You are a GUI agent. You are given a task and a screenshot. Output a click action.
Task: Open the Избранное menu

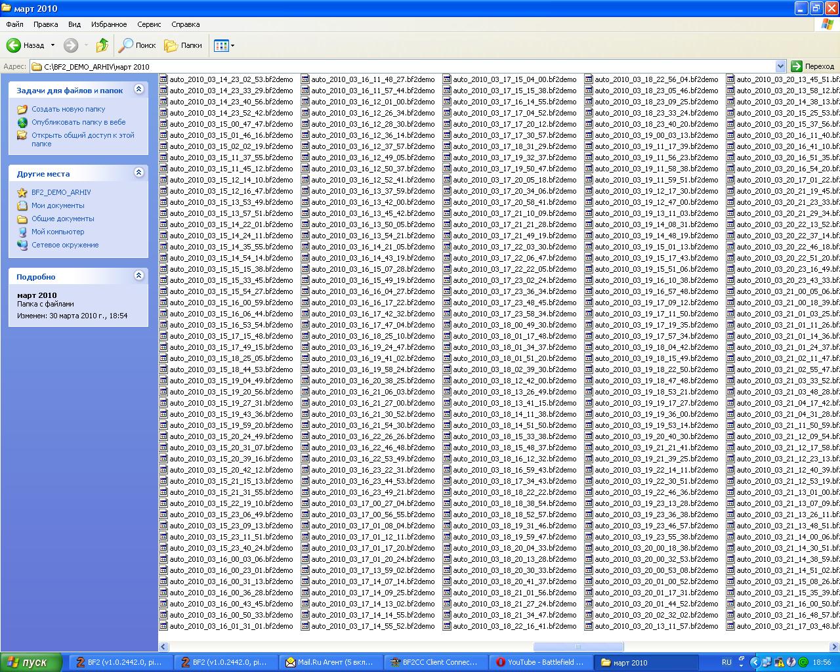coord(109,24)
